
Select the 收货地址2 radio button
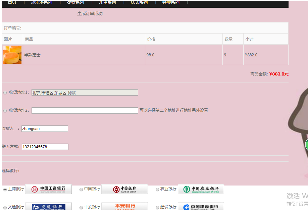(5, 111)
